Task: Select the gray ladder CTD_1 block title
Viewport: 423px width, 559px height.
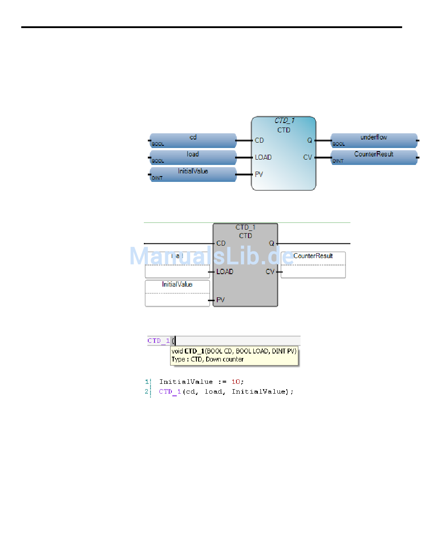Action: (246, 227)
